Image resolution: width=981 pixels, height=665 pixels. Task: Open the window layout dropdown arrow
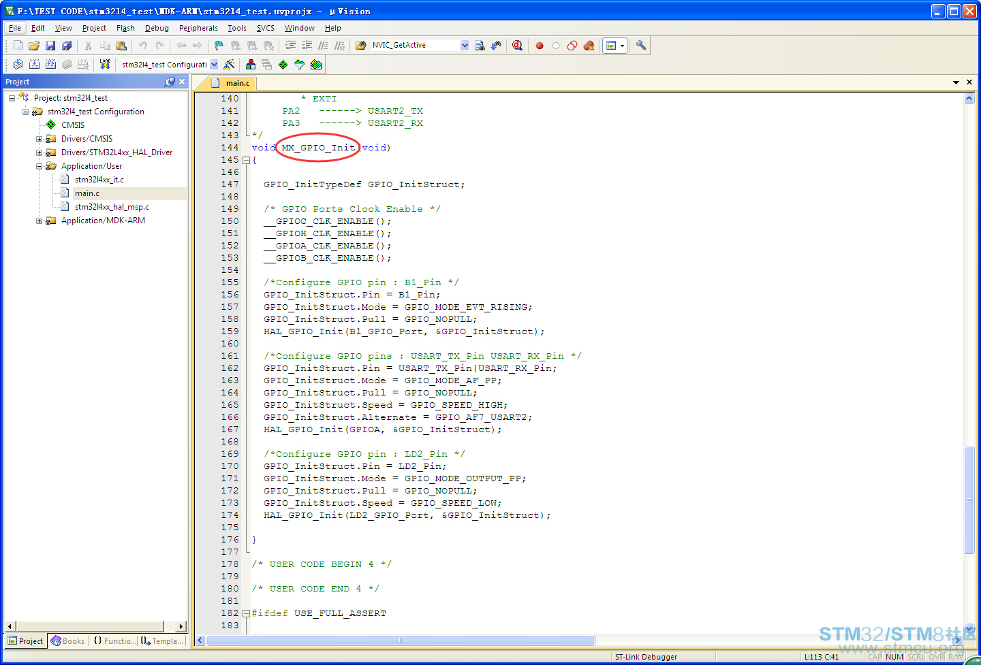pos(623,46)
